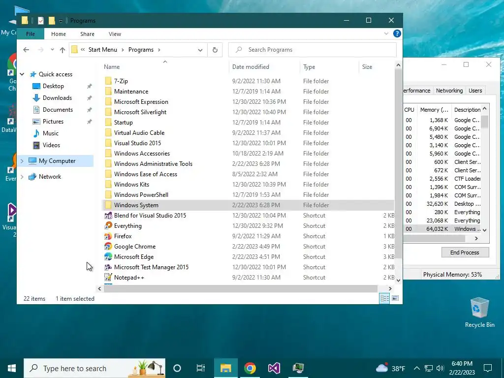Collapse the Quick access tree
The image size is (504, 378).
22,74
